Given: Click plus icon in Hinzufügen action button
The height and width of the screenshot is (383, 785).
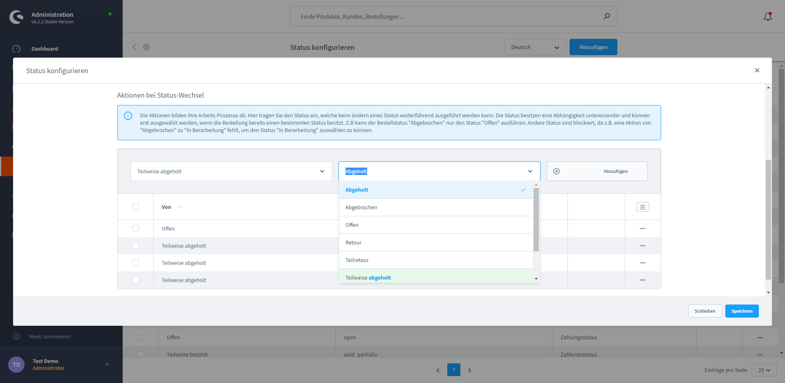Looking at the screenshot, I should click(556, 171).
